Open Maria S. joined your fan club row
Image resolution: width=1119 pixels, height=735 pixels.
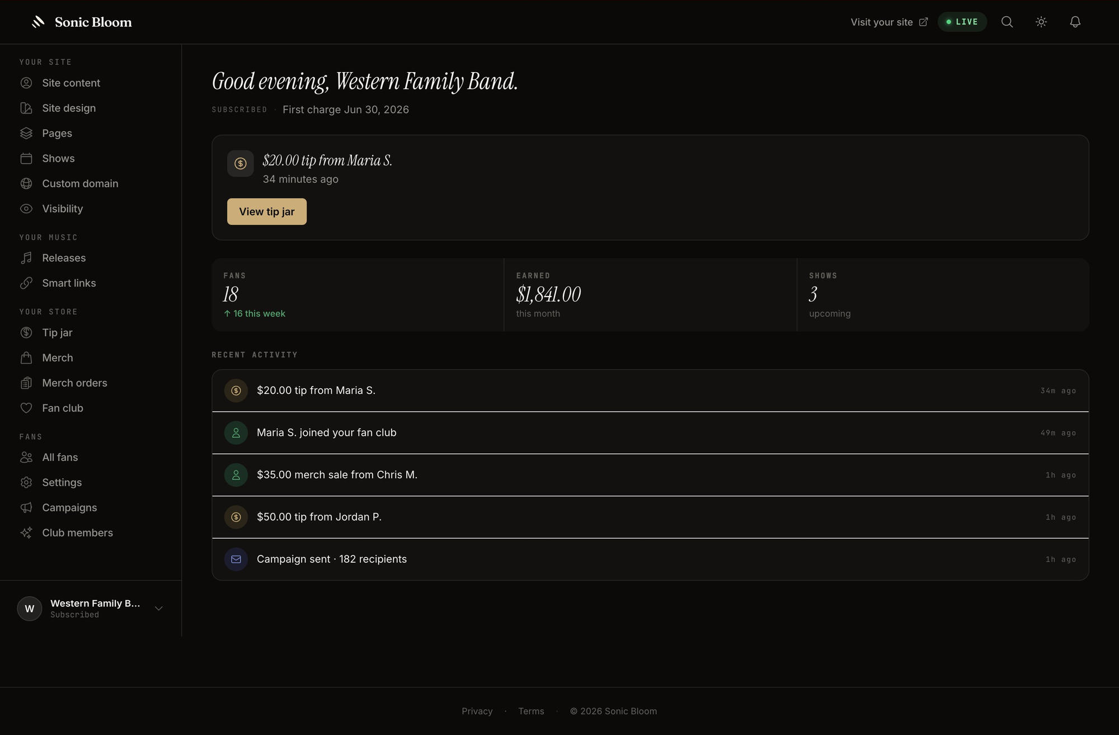tap(650, 433)
